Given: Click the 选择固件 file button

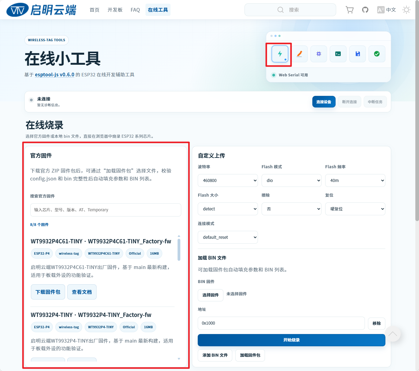Looking at the screenshot, I should pyautogui.click(x=211, y=295).
